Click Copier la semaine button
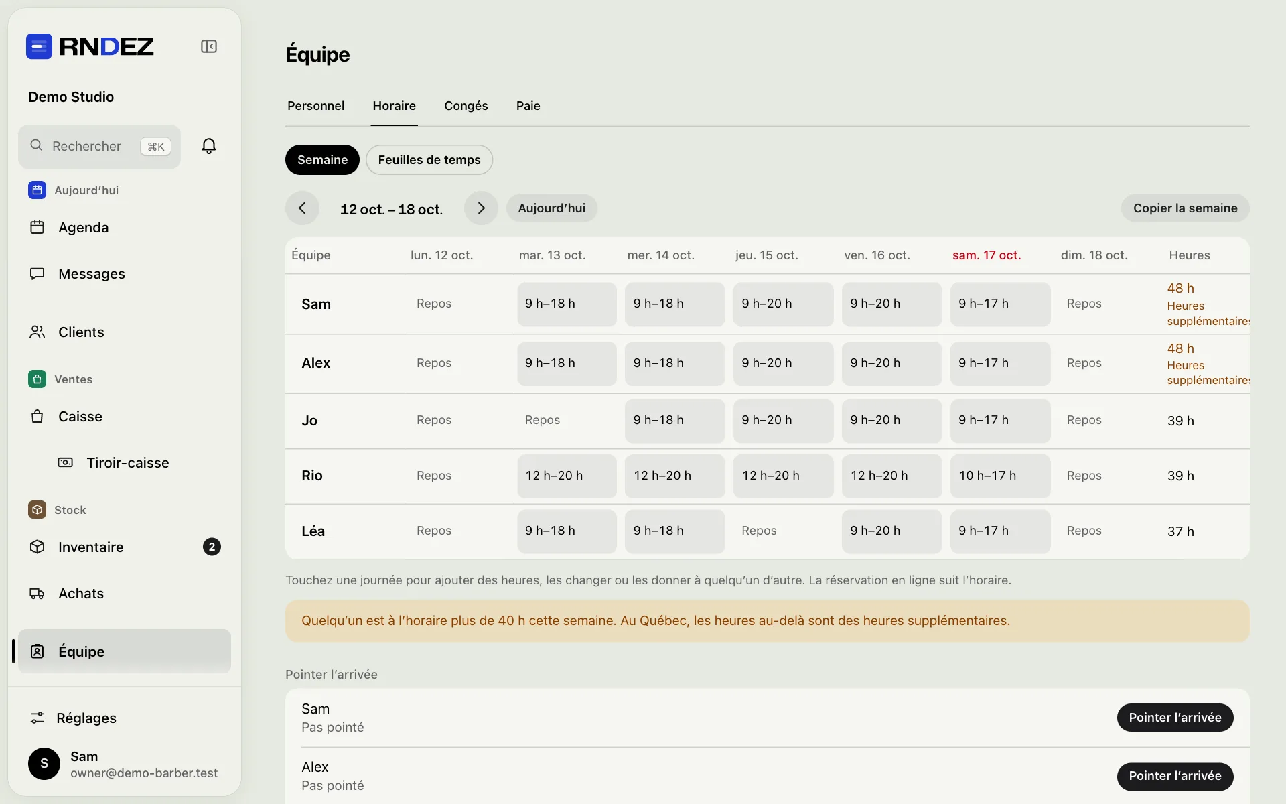The height and width of the screenshot is (804, 1286). coord(1185,208)
